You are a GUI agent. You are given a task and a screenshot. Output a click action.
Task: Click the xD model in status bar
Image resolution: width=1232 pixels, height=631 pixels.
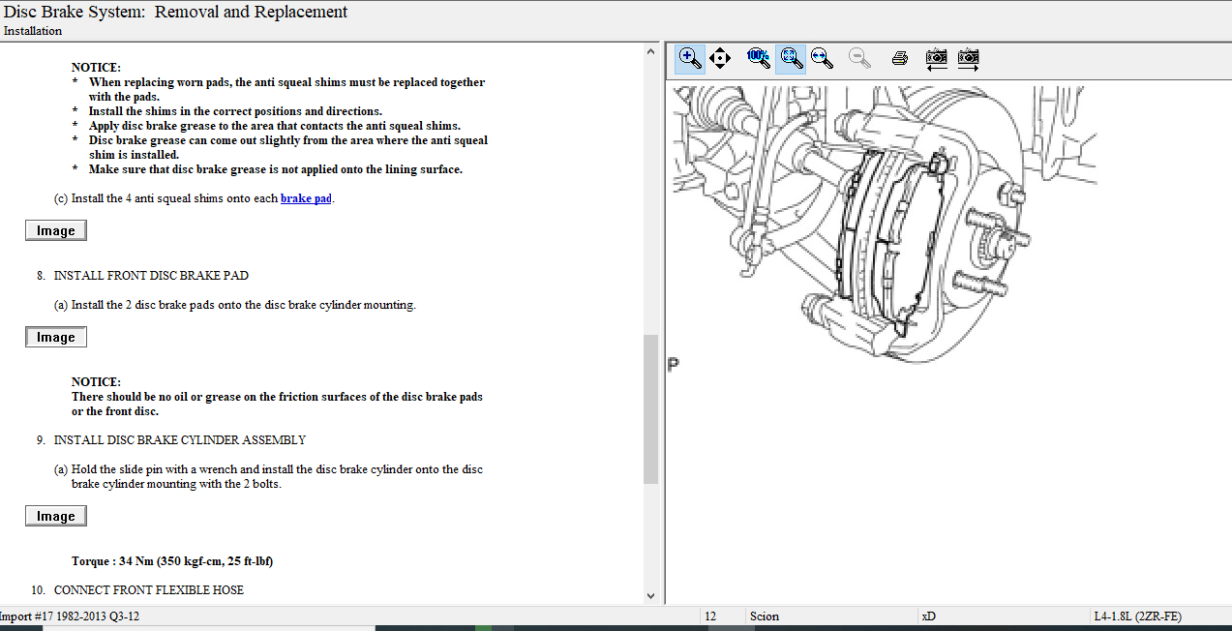(929, 616)
